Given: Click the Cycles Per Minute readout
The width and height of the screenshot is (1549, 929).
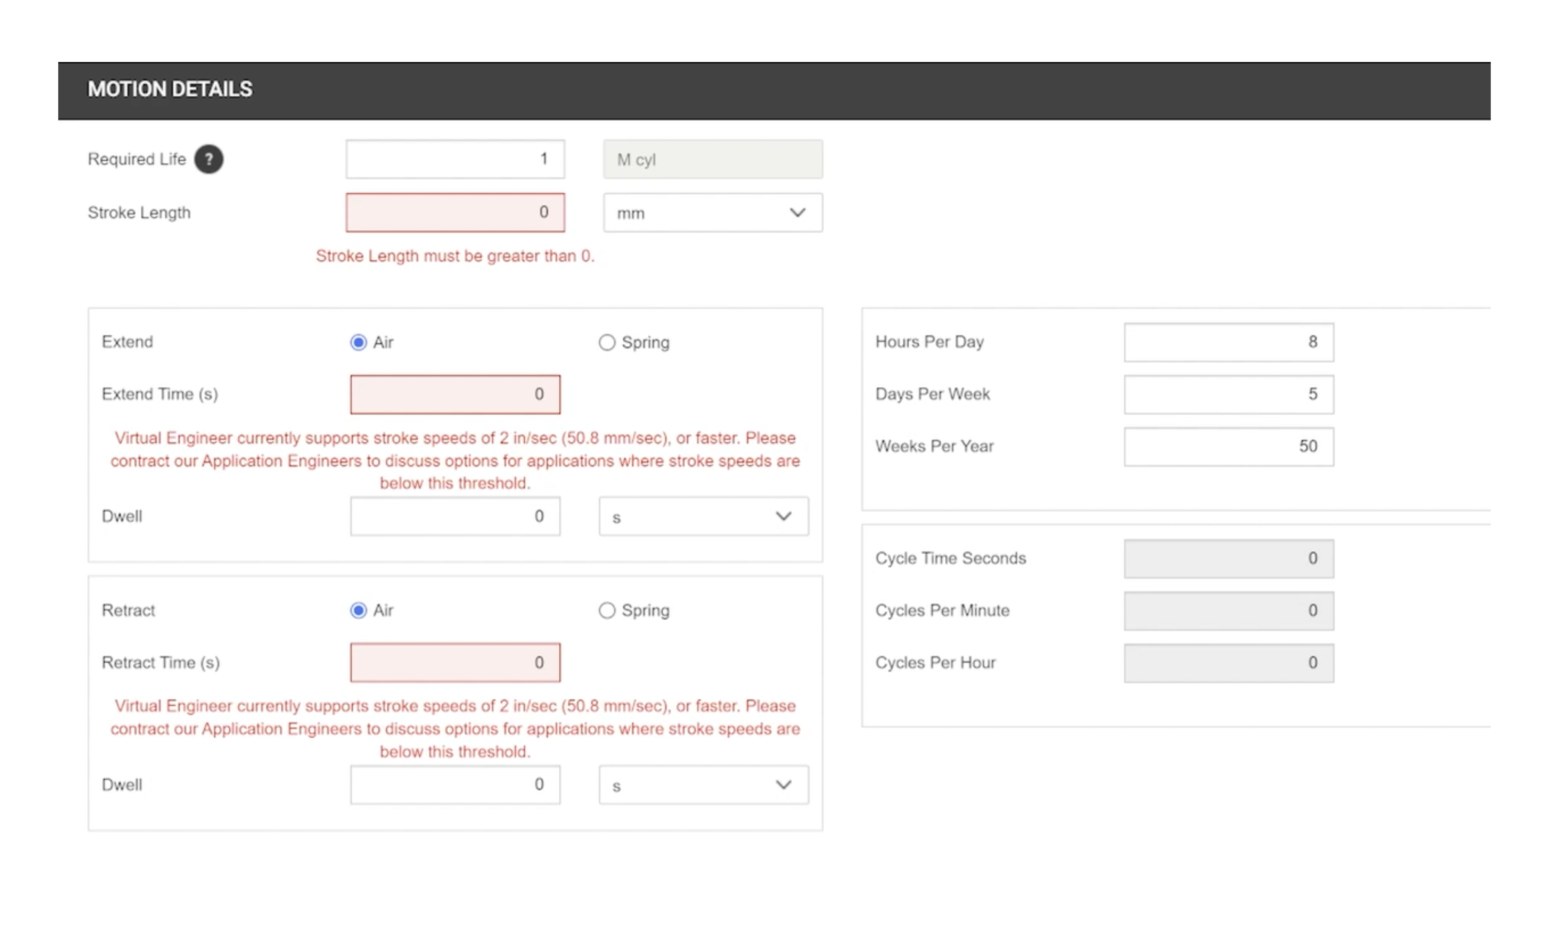Looking at the screenshot, I should tap(1228, 610).
